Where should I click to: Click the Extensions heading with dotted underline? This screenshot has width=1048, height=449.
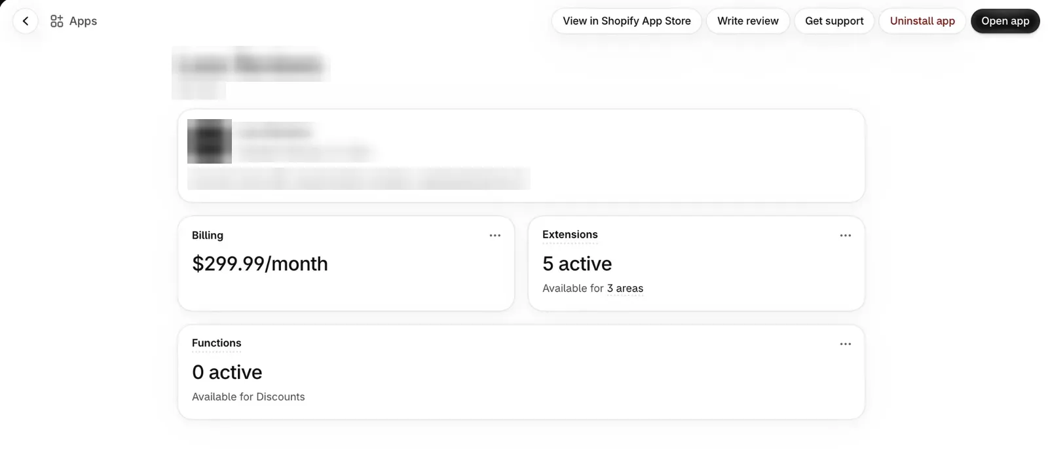click(x=570, y=235)
